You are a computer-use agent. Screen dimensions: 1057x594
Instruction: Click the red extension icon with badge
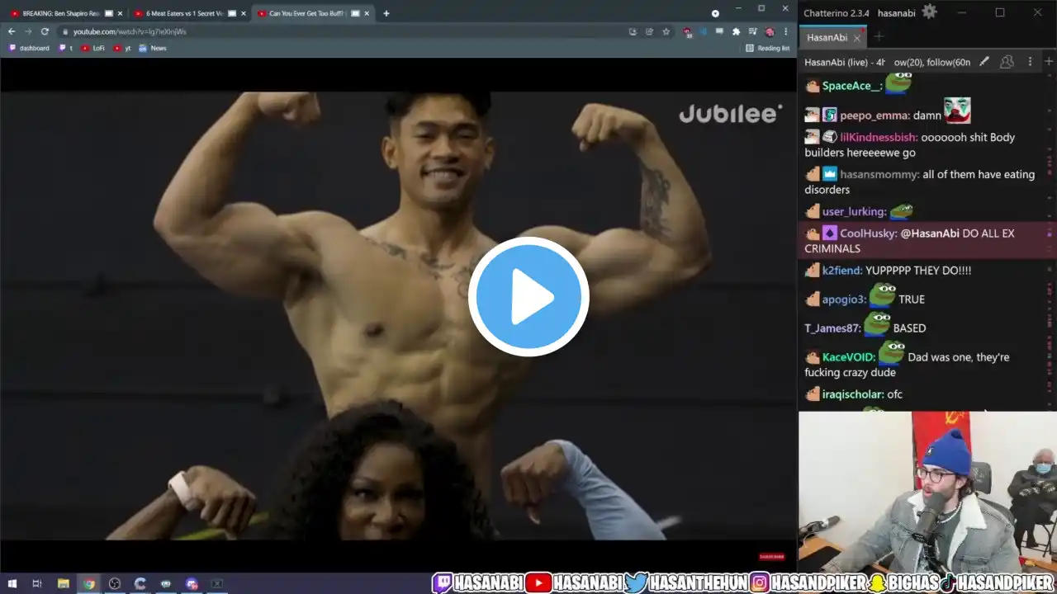point(687,31)
